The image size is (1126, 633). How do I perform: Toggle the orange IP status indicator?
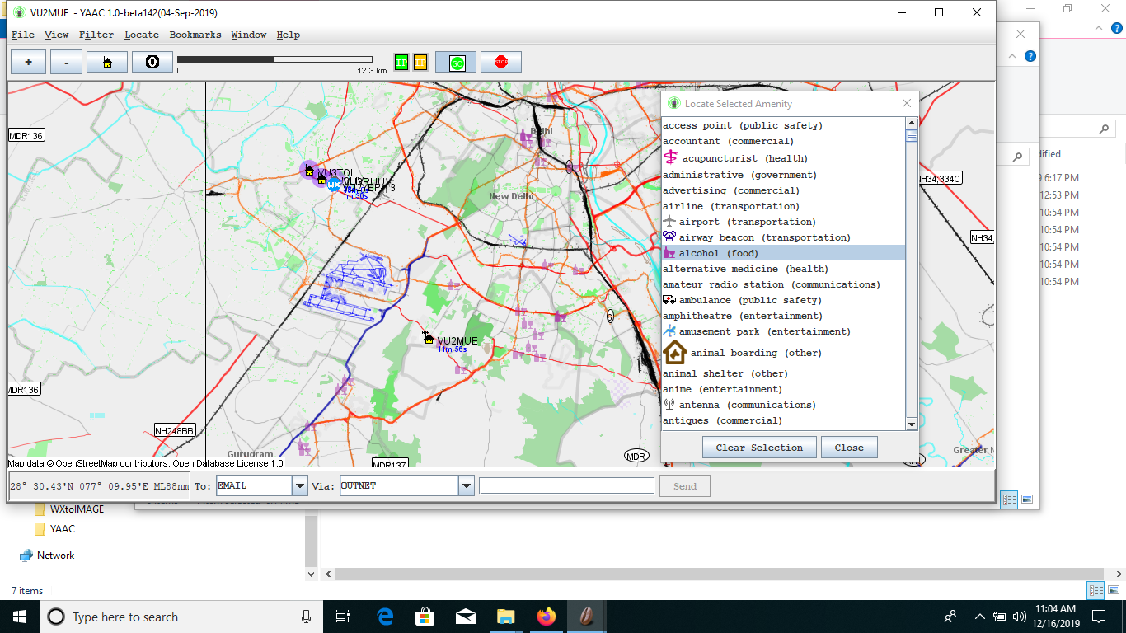click(420, 63)
